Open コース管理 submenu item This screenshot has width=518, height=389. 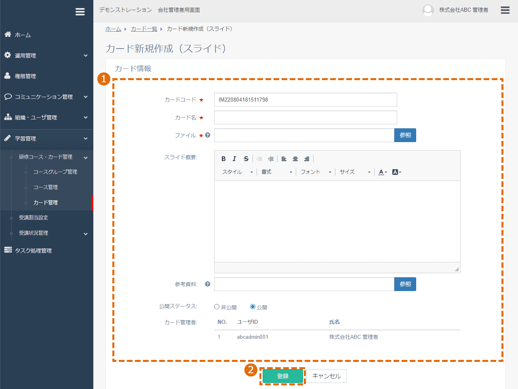click(46, 187)
